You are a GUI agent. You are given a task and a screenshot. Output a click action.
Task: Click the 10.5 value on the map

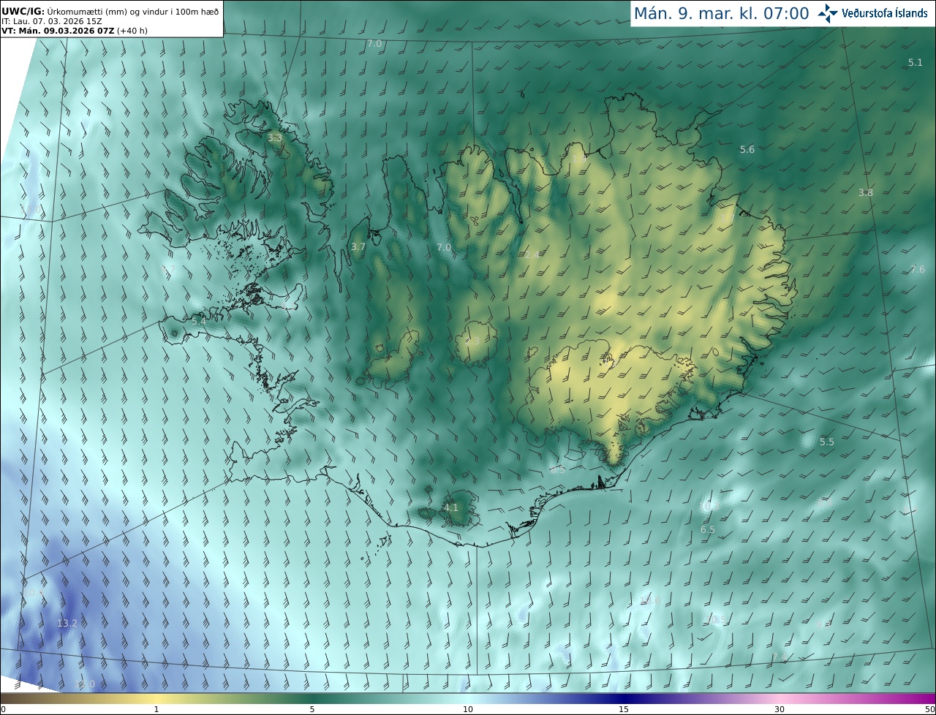click(717, 620)
